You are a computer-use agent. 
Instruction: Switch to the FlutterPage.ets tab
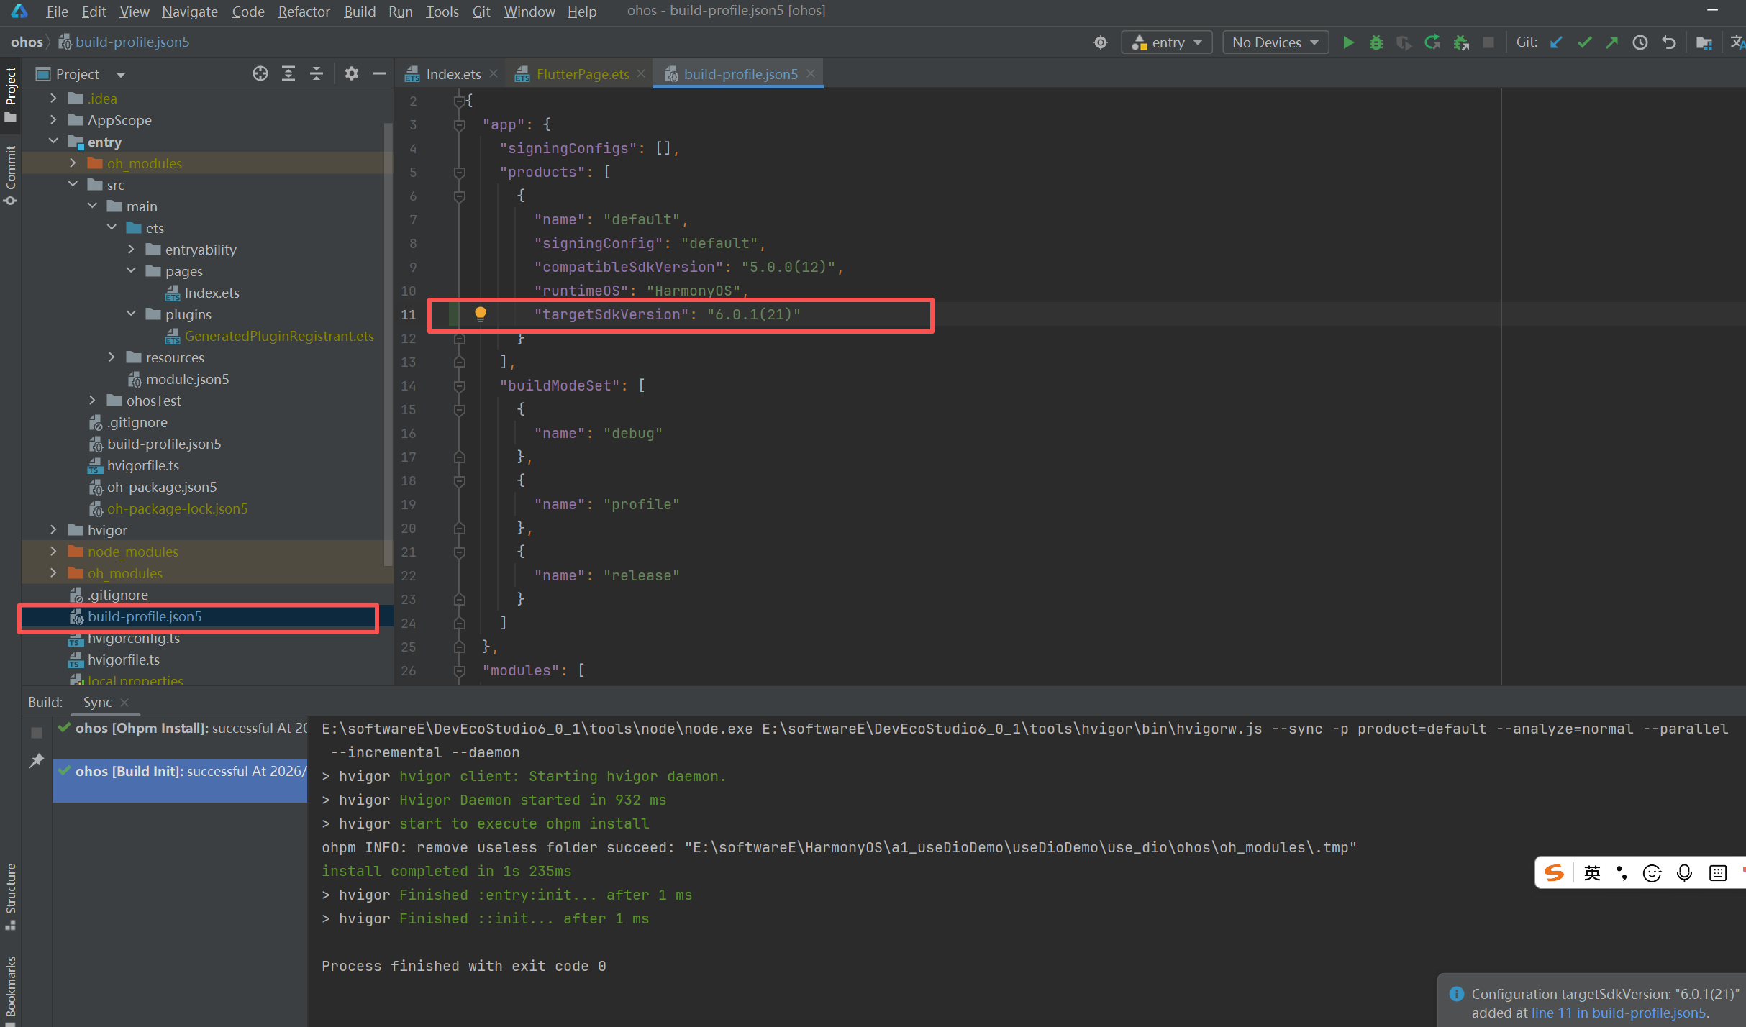[x=582, y=74]
